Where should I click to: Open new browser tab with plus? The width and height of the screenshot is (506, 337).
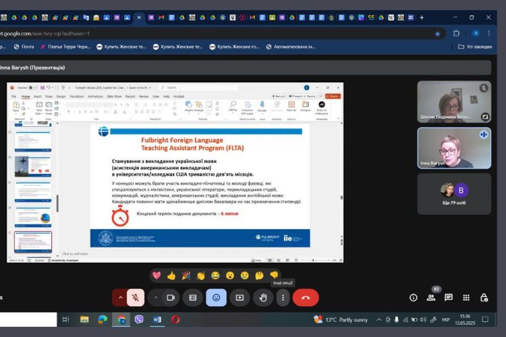[422, 17]
